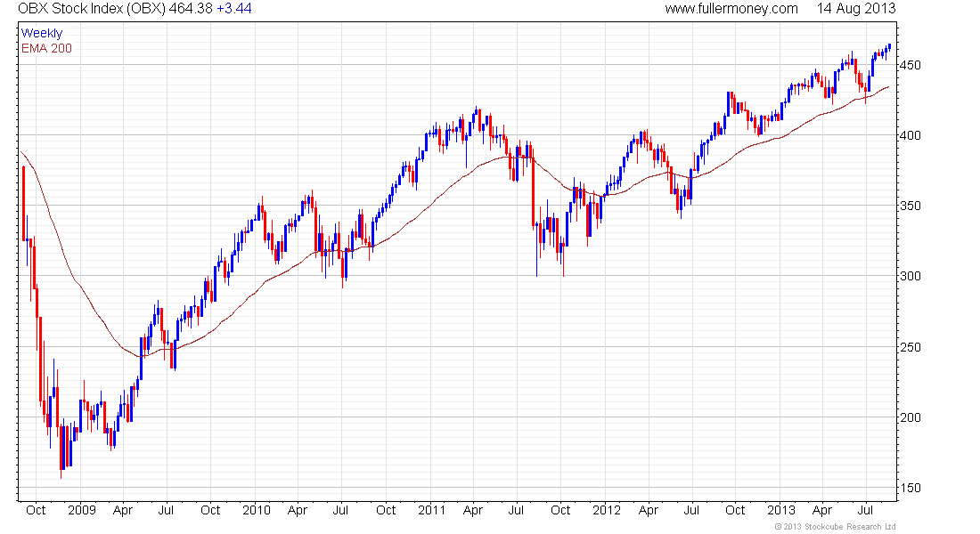Click the 464.38 last price value

[191, 9]
